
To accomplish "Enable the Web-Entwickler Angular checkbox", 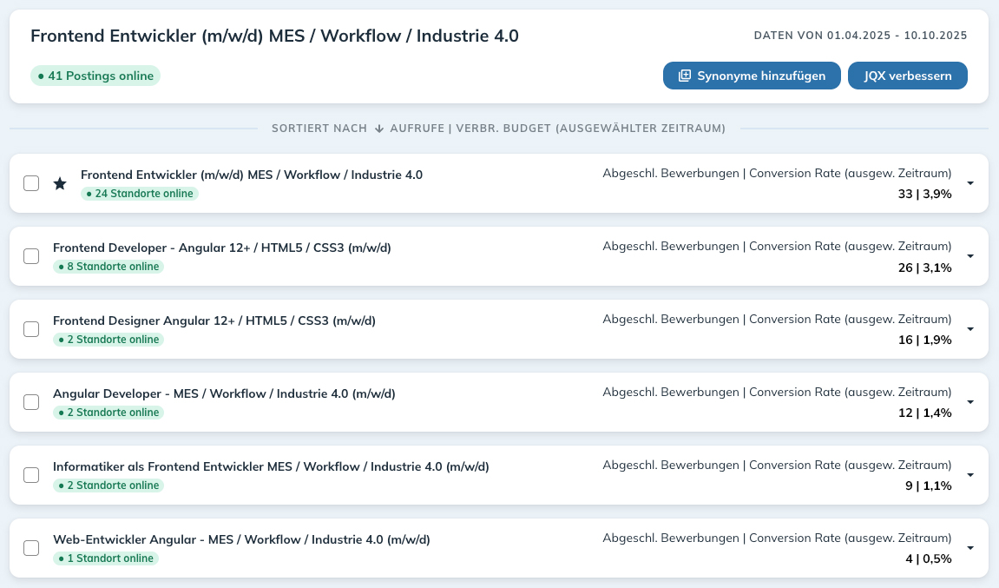I will click(31, 548).
